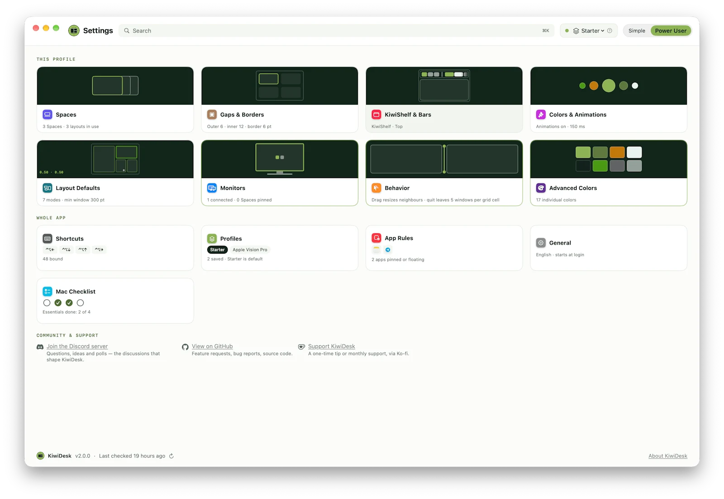This screenshot has height=499, width=724.
Task: Click the blue Telegram icon in App Rules
Action: pyautogui.click(x=388, y=249)
